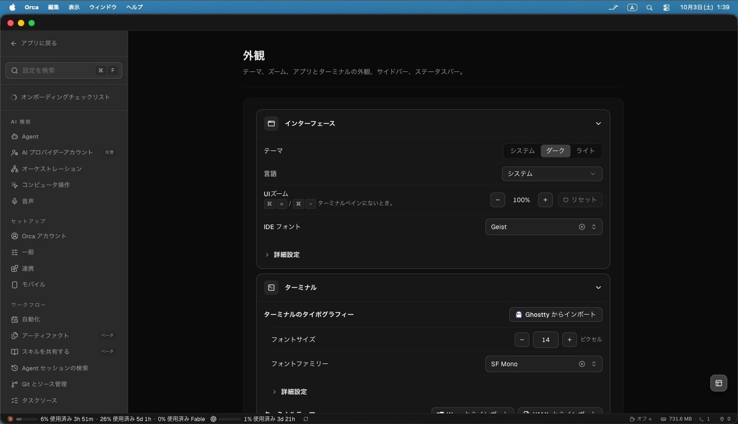Open the 編集 menu
The image size is (738, 424).
[x=54, y=7]
